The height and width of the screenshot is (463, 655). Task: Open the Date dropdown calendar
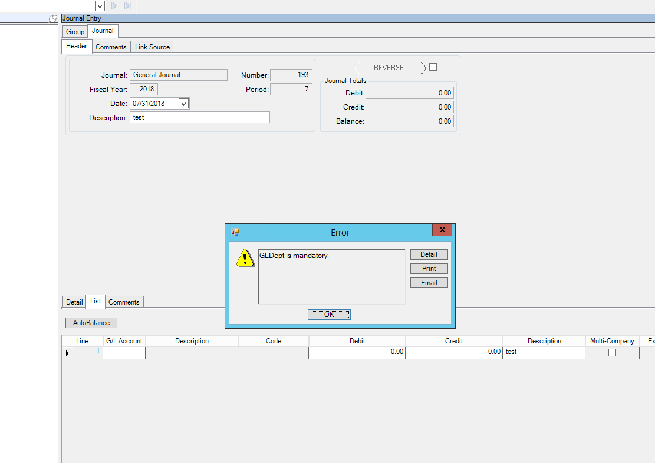point(183,104)
